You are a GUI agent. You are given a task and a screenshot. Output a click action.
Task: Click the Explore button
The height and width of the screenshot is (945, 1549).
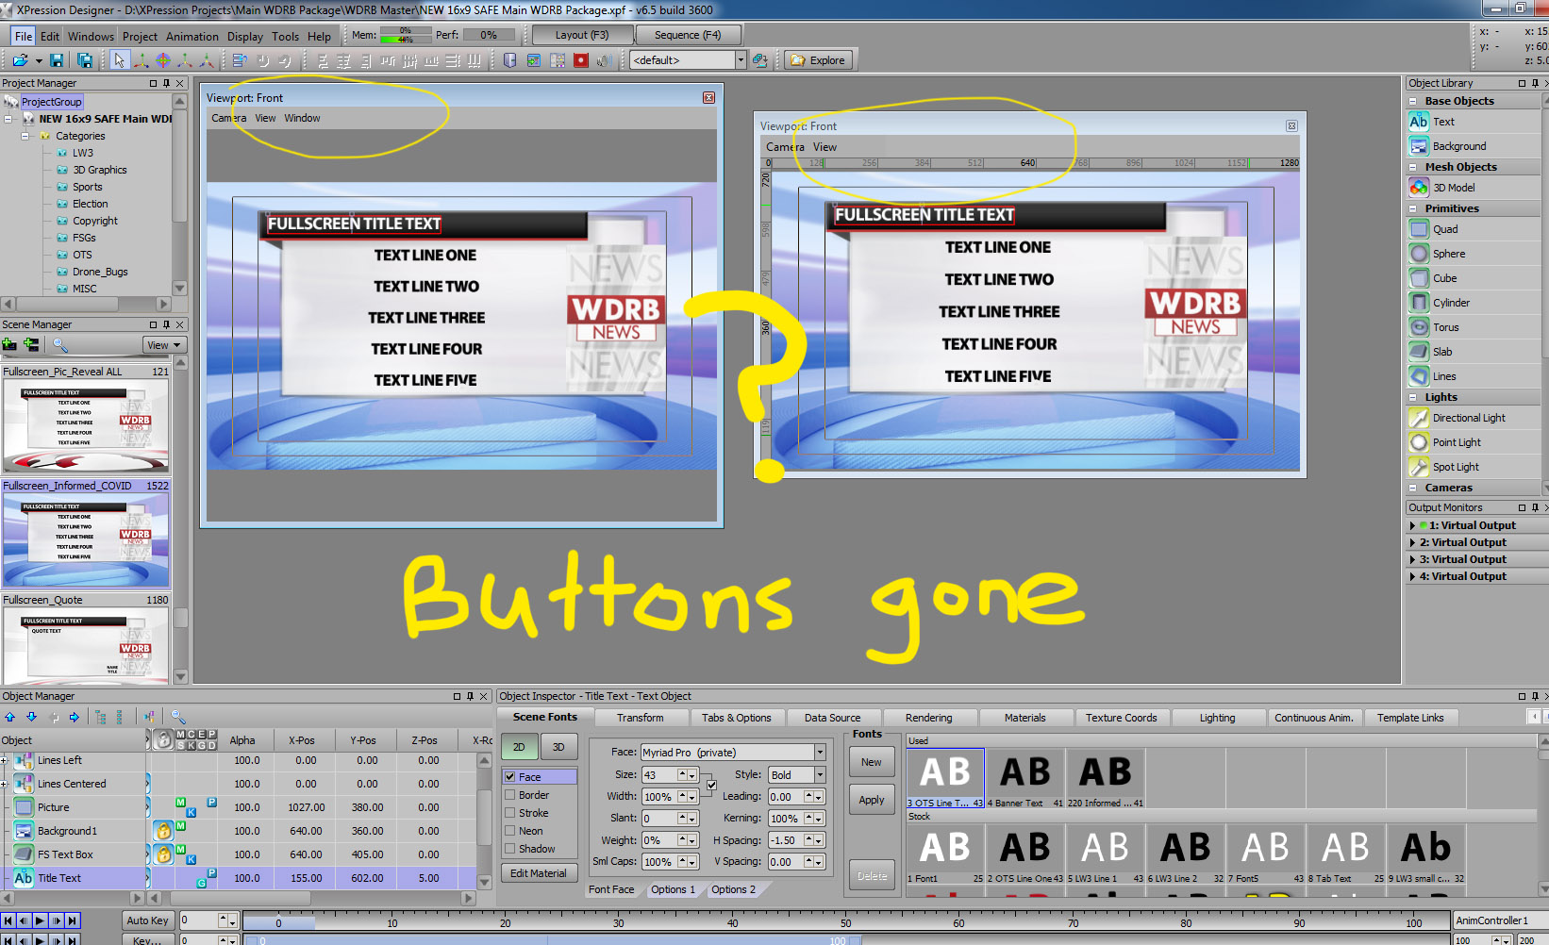coord(818,60)
